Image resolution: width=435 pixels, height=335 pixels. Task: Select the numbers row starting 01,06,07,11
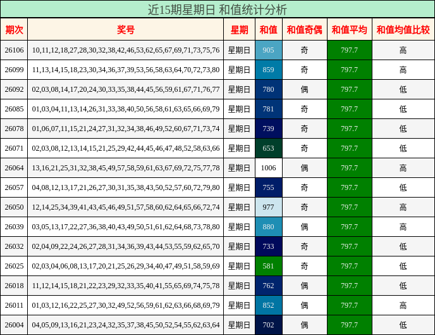[126, 129]
